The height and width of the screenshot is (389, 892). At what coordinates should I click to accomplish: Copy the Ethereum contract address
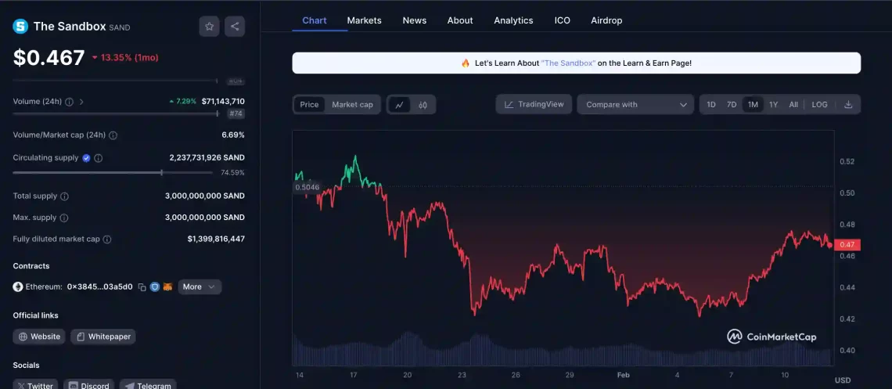tap(142, 287)
